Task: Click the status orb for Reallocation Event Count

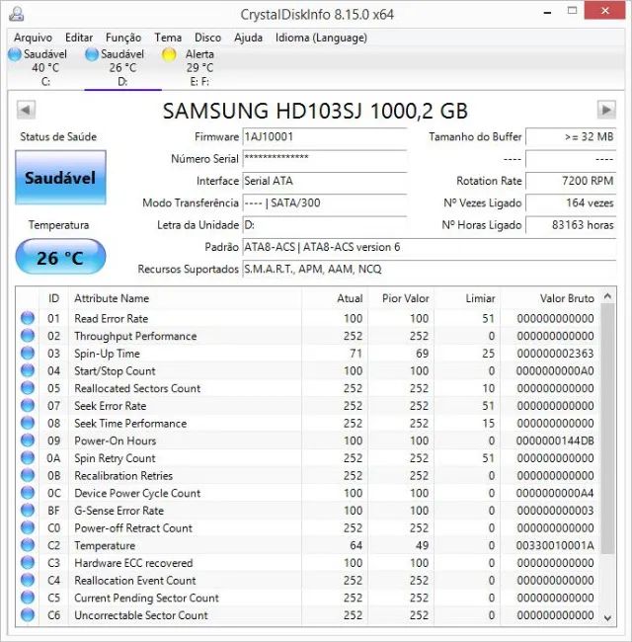Action: (28, 580)
